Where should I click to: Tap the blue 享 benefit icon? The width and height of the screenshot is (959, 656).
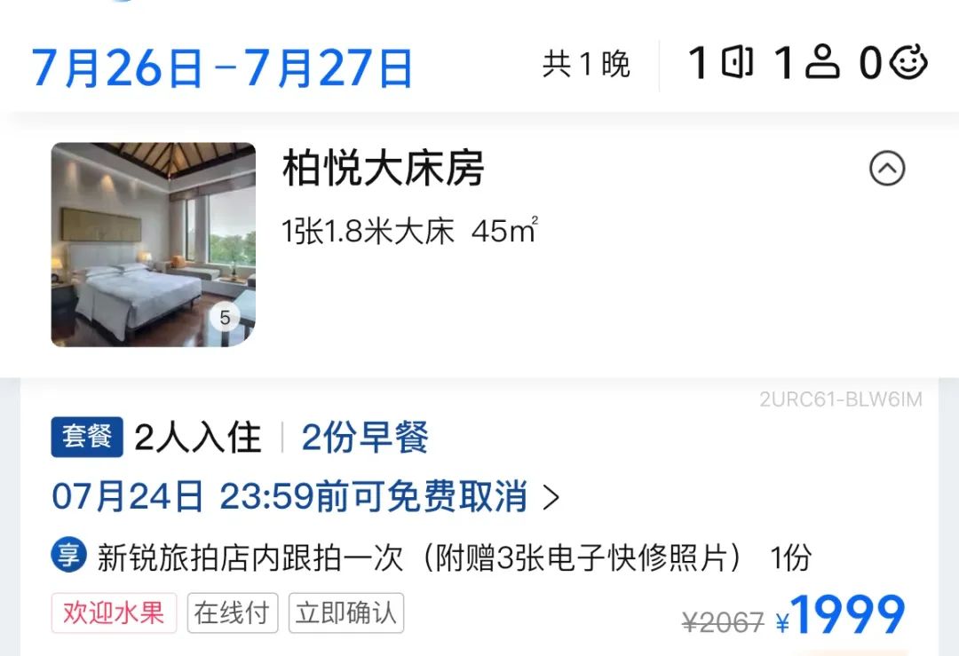(67, 555)
